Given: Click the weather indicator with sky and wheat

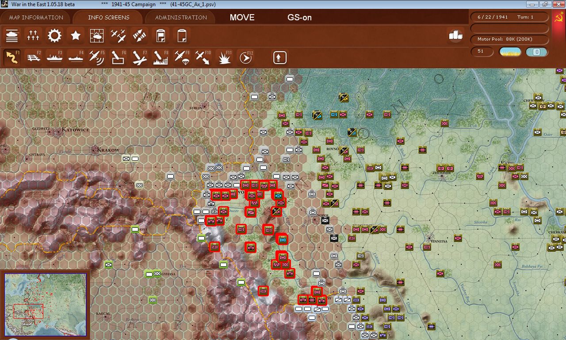Looking at the screenshot, I should click(510, 52).
